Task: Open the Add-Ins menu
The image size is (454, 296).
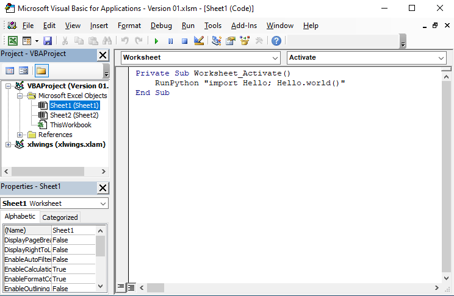Action: [x=244, y=26]
